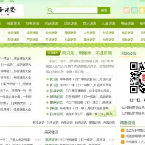The image size is (145, 145).
Task: Select 搞笑谜语 in category grid
Action: (x=13, y=33)
